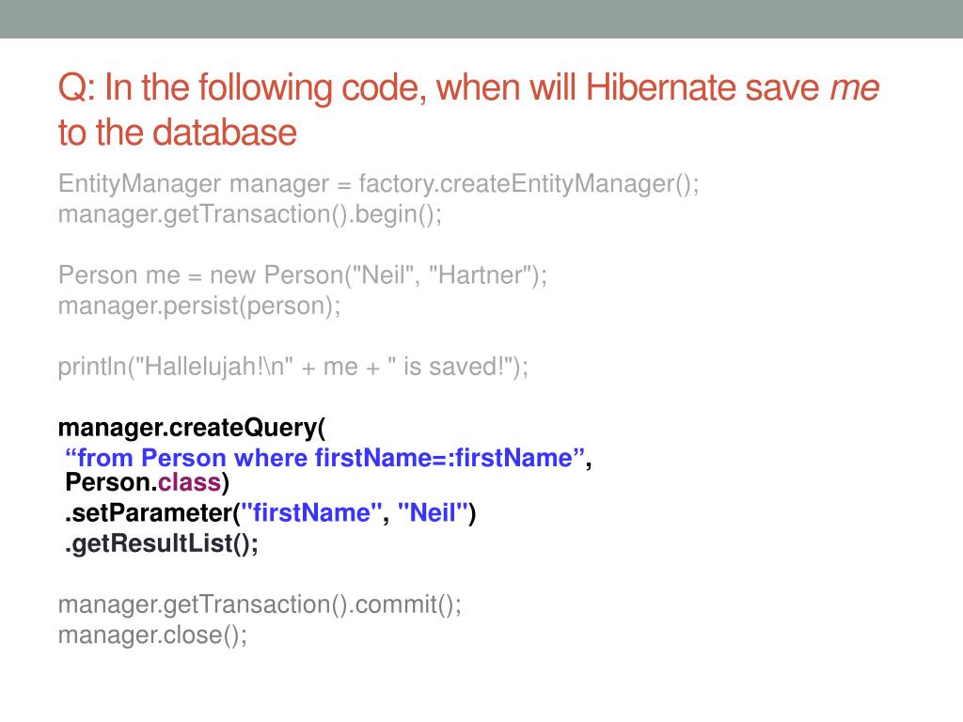This screenshot has height=722, width=963.
Task: Click the getTransaction().begin() line
Action: (250, 214)
